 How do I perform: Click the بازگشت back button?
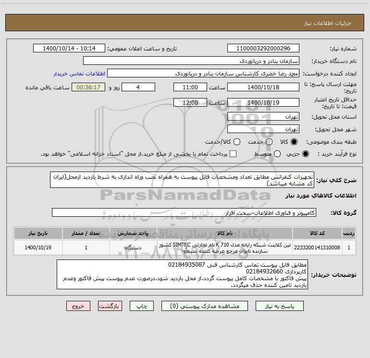point(110,306)
